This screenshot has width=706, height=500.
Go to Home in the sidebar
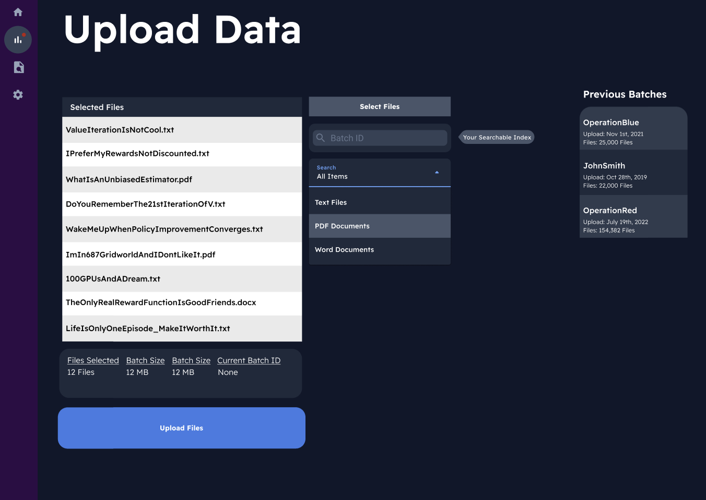point(18,12)
